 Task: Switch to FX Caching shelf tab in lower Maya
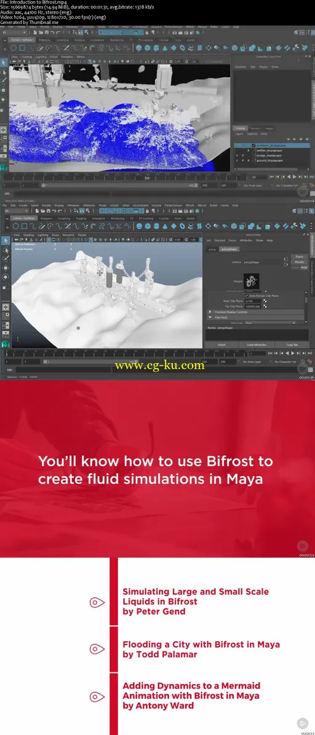tap(145, 218)
